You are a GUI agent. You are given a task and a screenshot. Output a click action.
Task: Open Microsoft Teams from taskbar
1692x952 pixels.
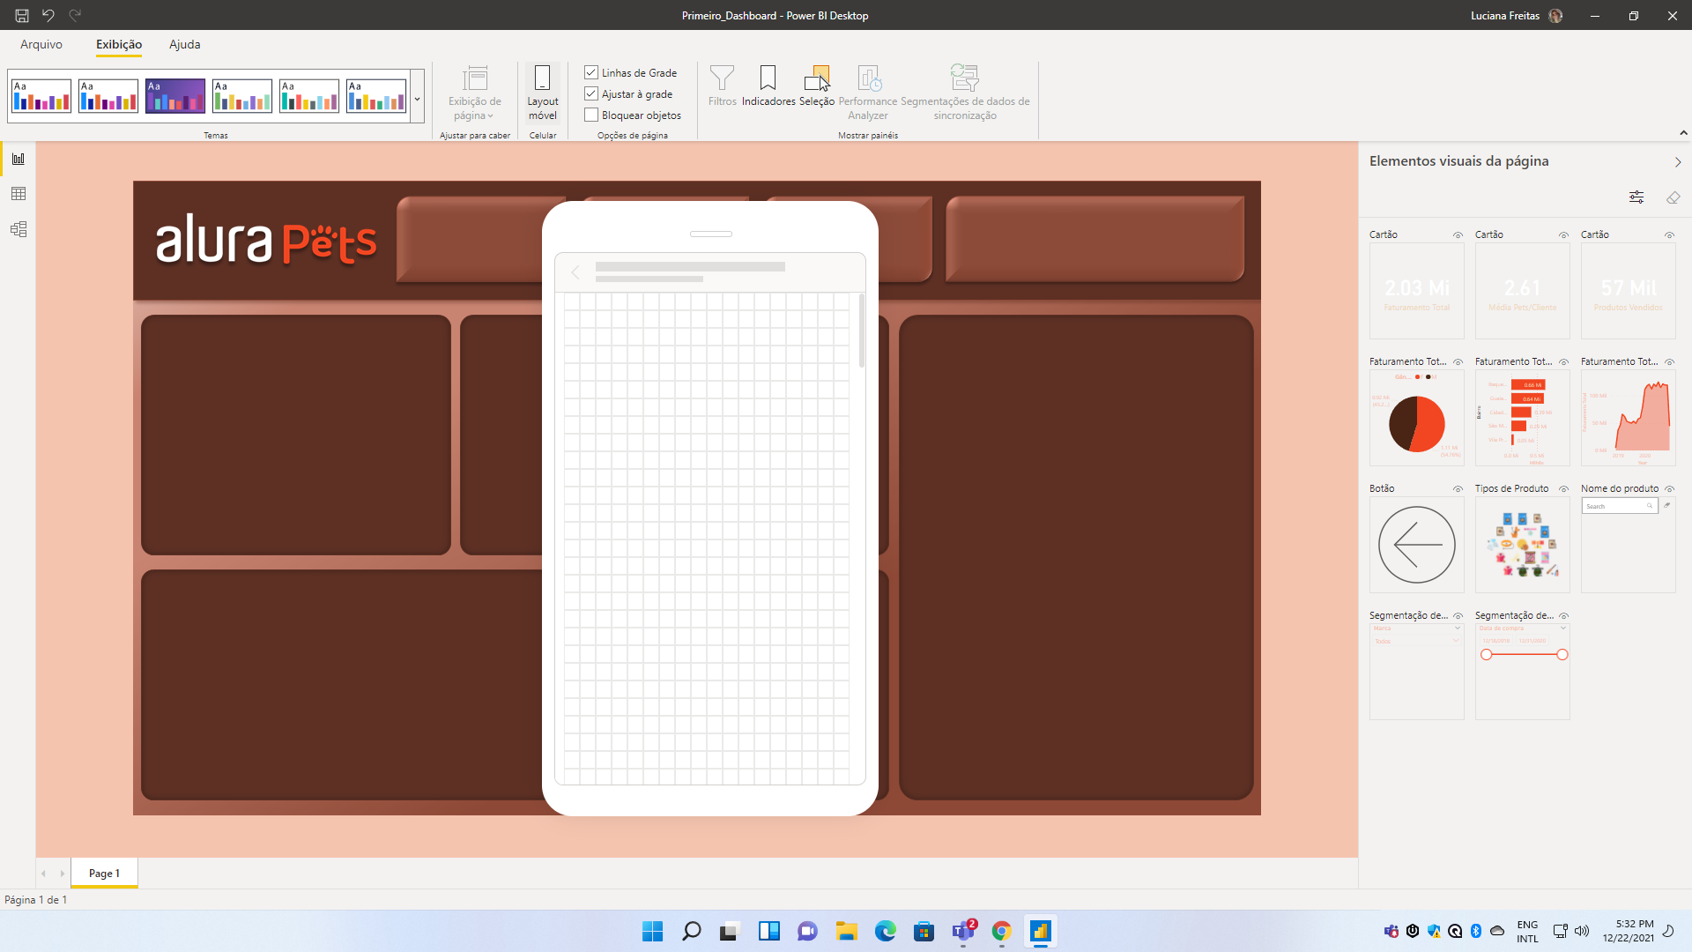point(963,931)
